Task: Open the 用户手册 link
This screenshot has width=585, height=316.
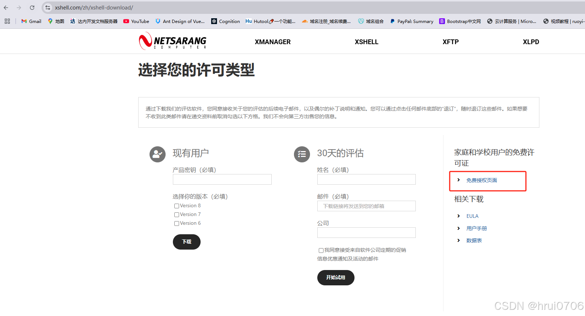Action: point(477,228)
